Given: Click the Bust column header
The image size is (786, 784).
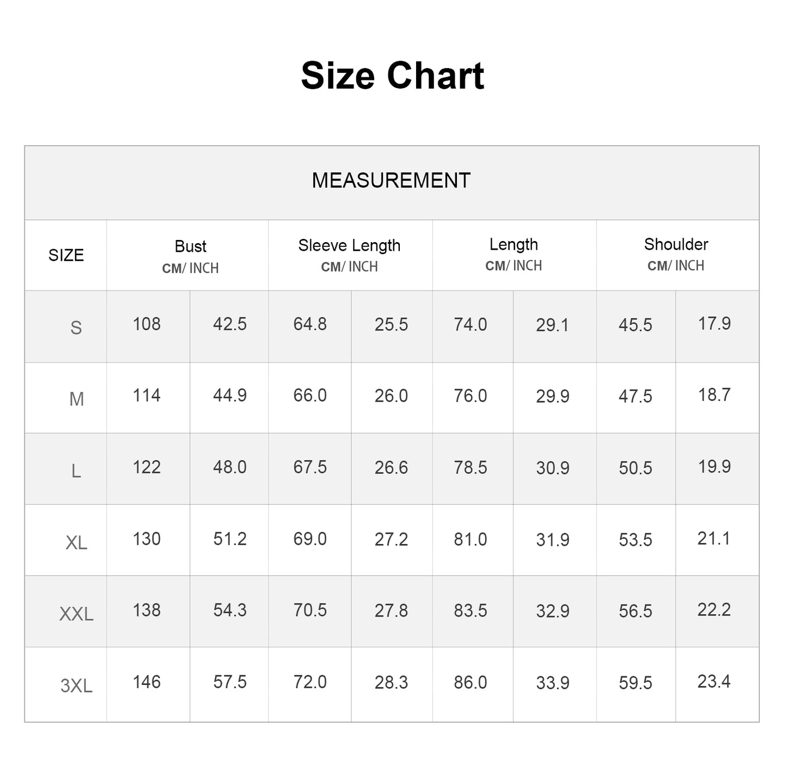Looking at the screenshot, I should 190,246.
